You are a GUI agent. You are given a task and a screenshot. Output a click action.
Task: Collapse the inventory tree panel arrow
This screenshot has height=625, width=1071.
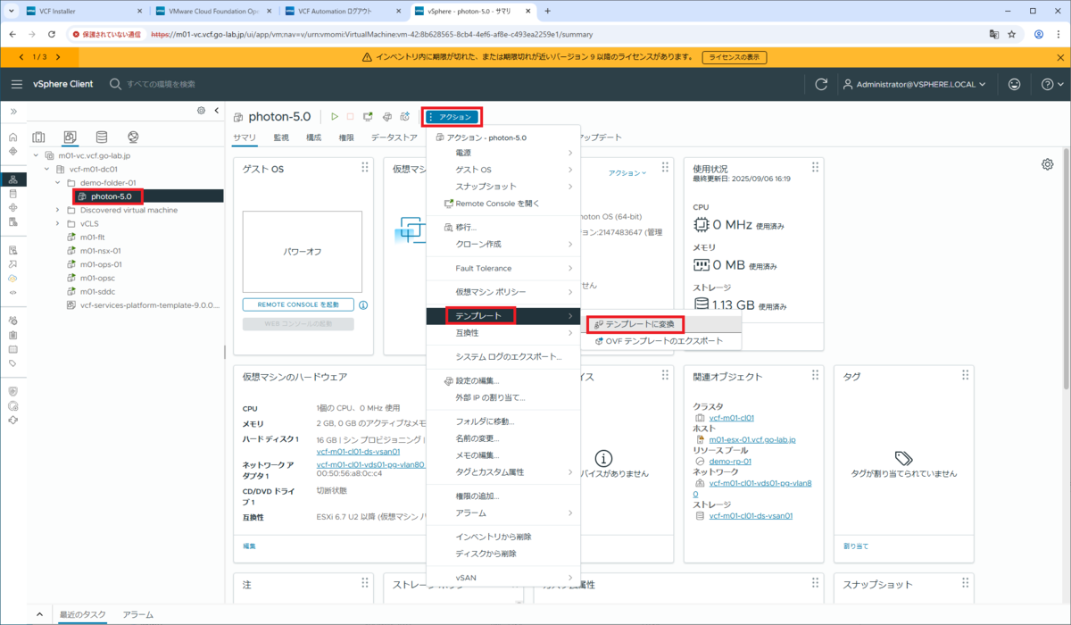pos(216,111)
